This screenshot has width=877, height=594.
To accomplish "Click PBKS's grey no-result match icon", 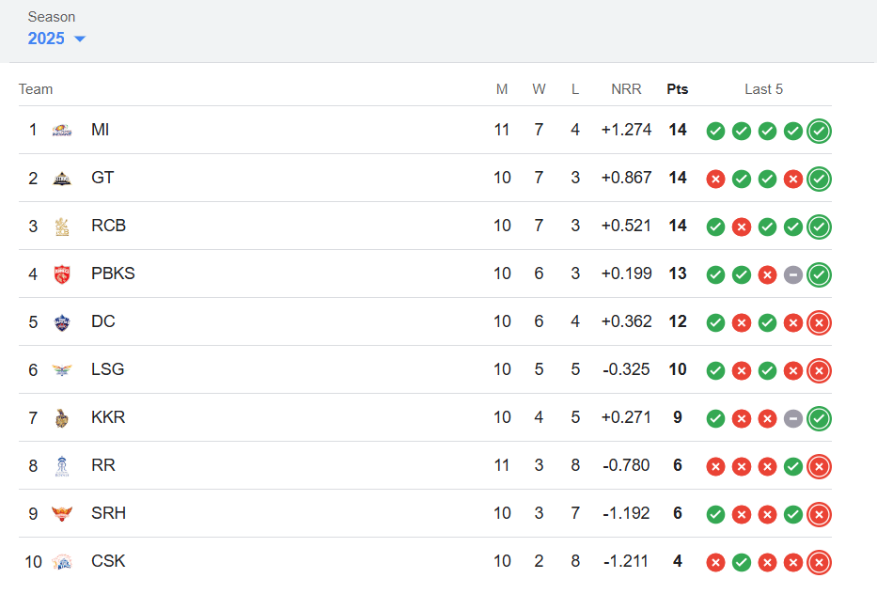I will click(x=793, y=274).
